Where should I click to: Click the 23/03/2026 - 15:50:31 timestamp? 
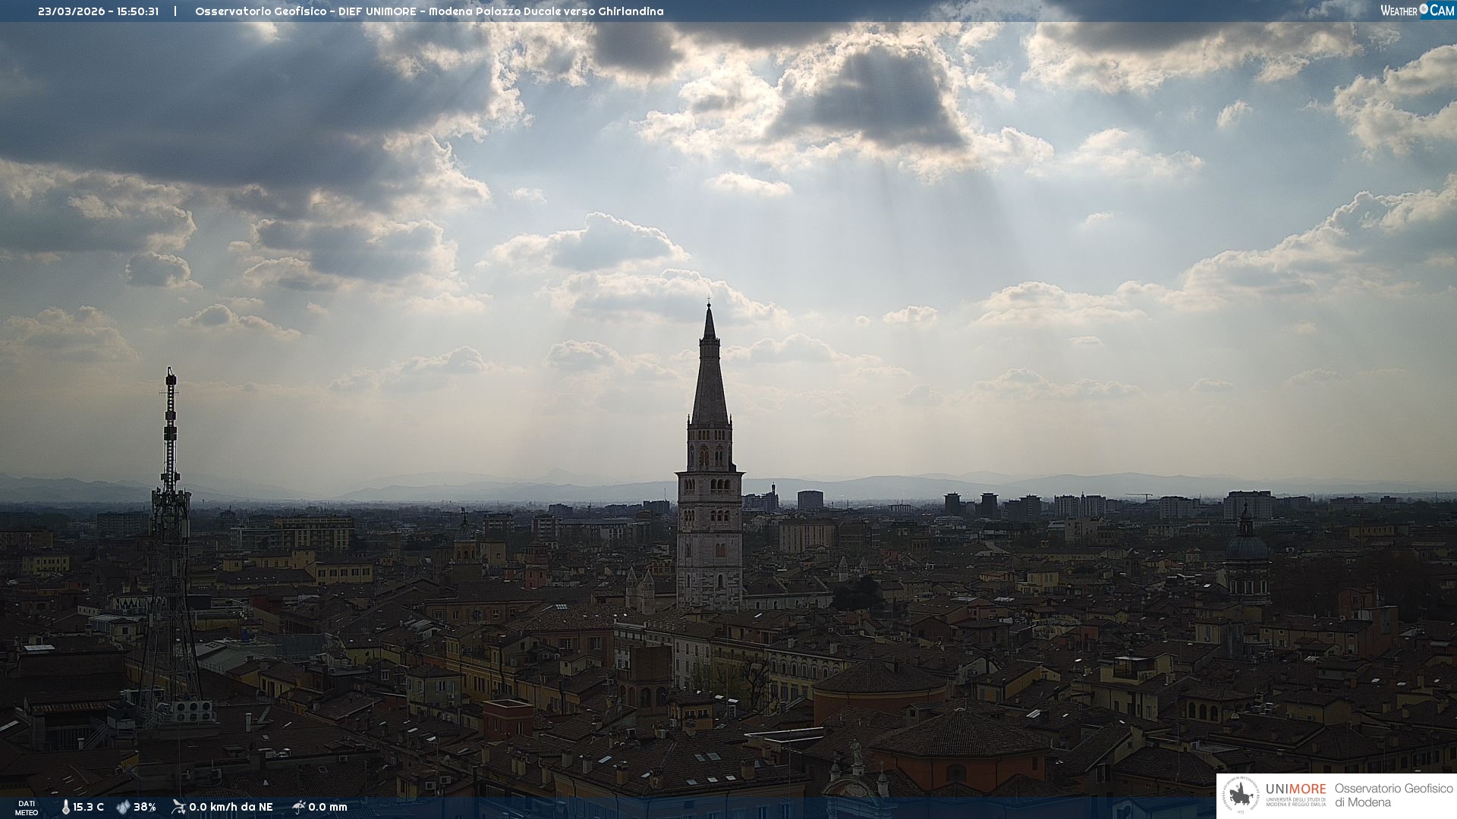[x=98, y=11]
